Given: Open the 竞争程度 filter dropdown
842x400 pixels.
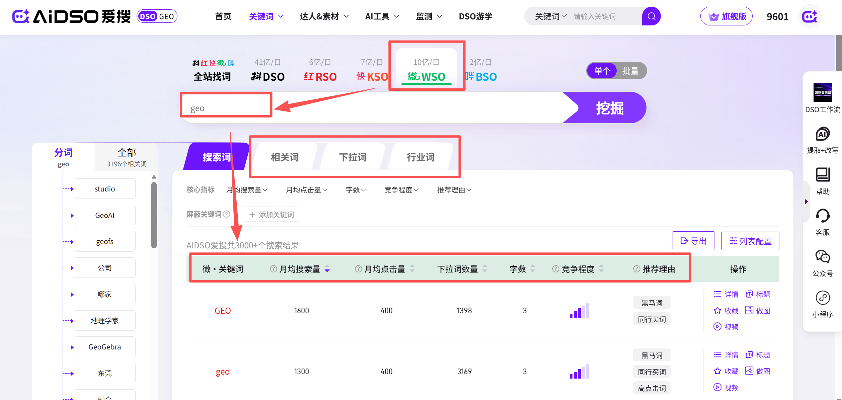Looking at the screenshot, I should pyautogui.click(x=401, y=190).
